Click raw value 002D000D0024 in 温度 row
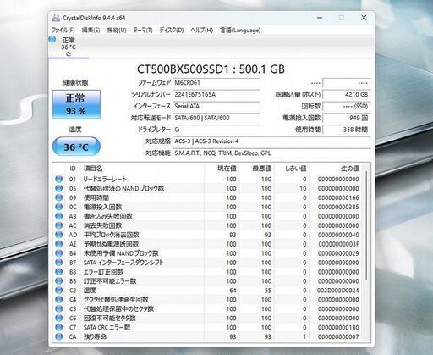The height and width of the screenshot is (355, 433). coord(338,291)
